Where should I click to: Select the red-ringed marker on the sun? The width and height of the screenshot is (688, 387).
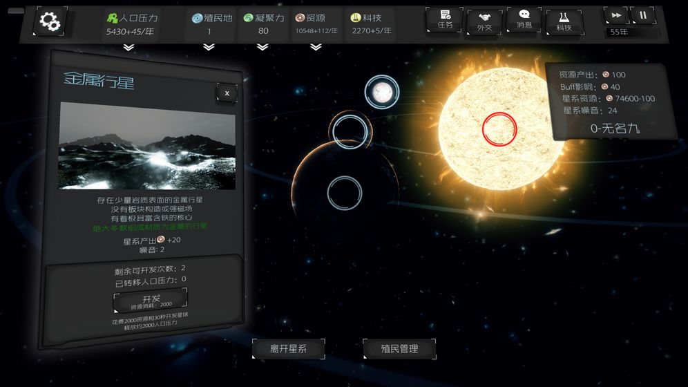click(499, 129)
